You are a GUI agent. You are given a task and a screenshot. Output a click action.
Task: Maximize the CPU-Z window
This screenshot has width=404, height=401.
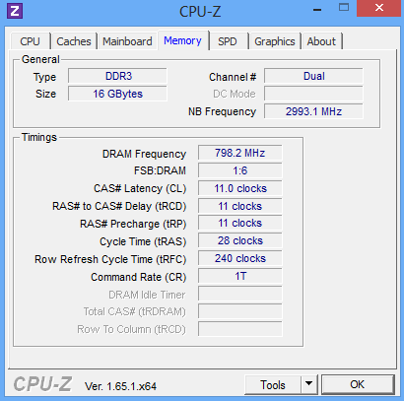coord(344,8)
